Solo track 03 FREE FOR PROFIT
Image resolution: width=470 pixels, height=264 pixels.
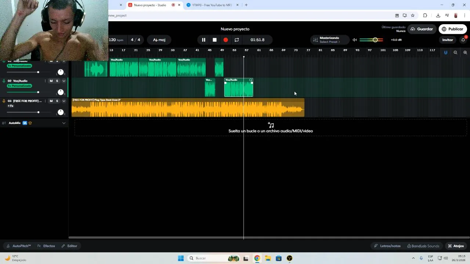pyautogui.click(x=57, y=101)
